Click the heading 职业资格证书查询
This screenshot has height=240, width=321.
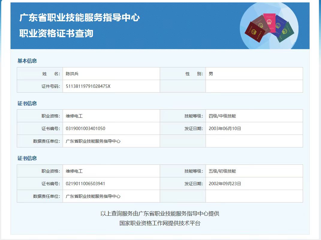click(x=56, y=33)
